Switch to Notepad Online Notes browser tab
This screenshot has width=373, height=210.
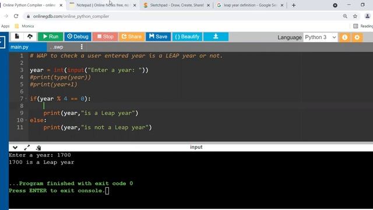(103, 5)
